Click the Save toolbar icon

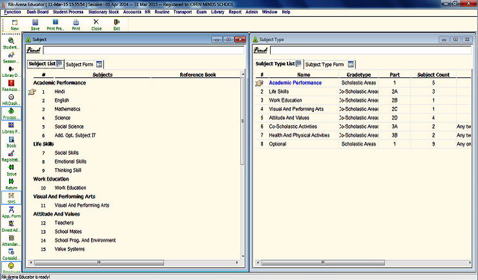click(35, 25)
